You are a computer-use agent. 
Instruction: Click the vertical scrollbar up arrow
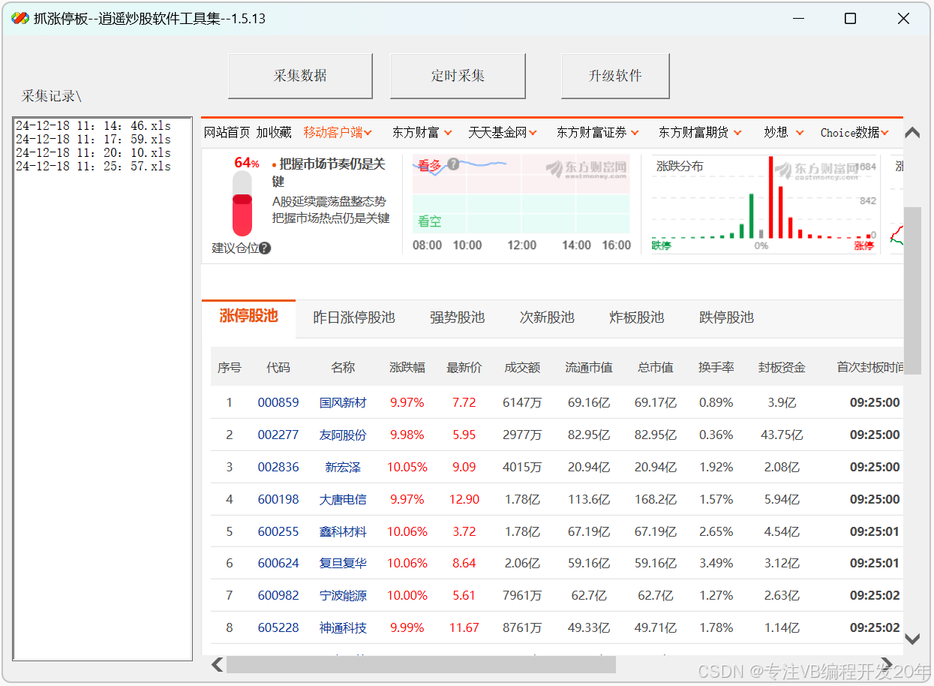(x=912, y=133)
